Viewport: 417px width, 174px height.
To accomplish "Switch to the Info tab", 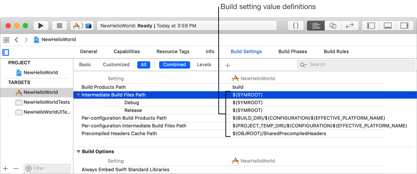I will pyautogui.click(x=210, y=52).
